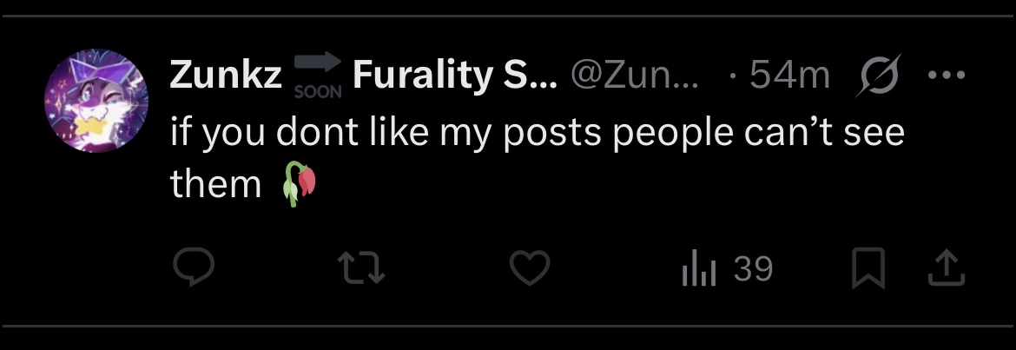1016x350 pixels.
Task: Open the reply speech bubble icon
Action: [x=194, y=267]
